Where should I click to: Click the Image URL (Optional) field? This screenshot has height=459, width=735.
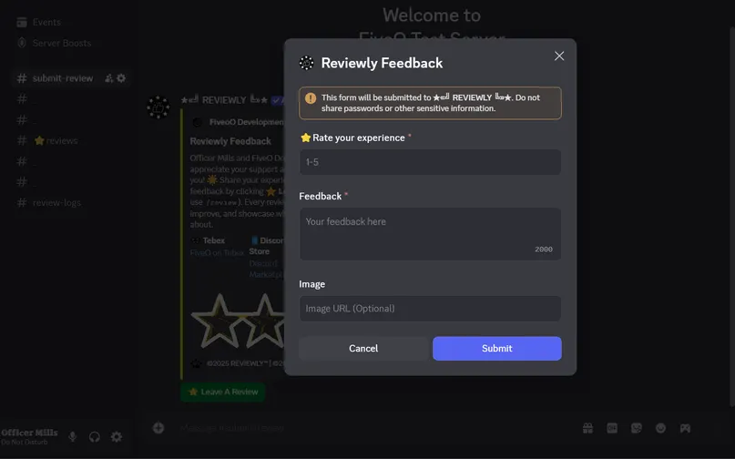[x=430, y=309]
